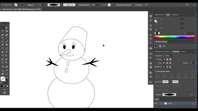198x111 pixels.
Task: Set butt cap for Концы
Action: [164, 59]
